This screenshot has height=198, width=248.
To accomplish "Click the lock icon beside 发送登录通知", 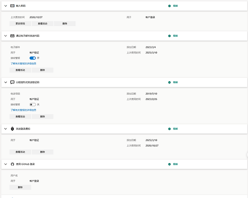I will pyautogui.click(x=12, y=129).
